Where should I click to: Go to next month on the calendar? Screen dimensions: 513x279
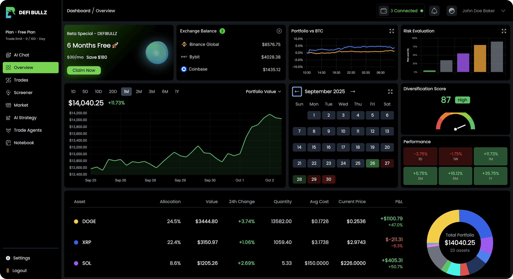coord(353,91)
